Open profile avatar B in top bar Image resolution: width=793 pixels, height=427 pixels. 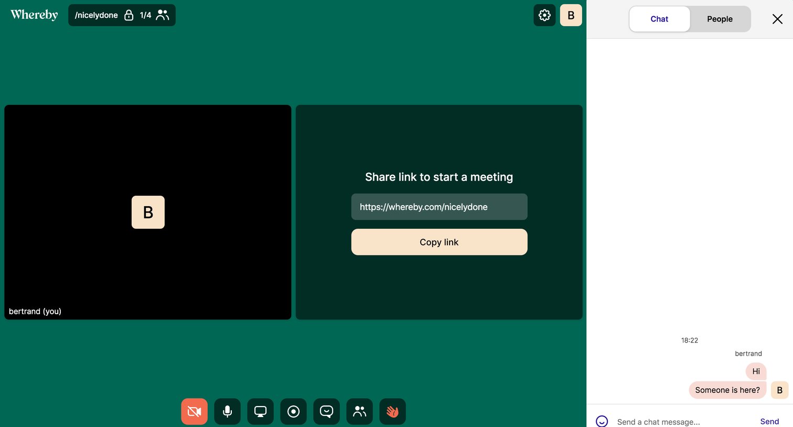[x=571, y=15]
